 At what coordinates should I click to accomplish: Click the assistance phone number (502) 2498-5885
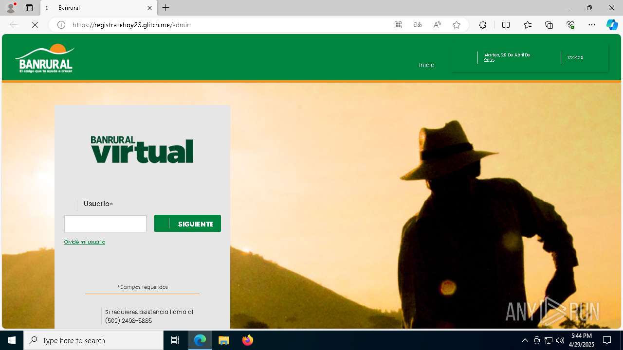[x=128, y=321]
